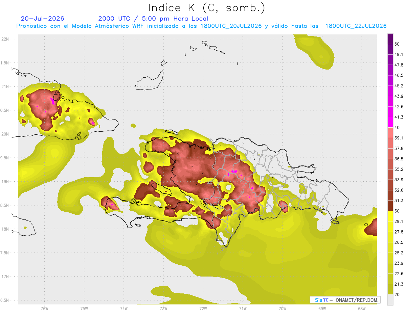
Task: Click the '71W' longitude axis label
Action: click(x=243, y=309)
